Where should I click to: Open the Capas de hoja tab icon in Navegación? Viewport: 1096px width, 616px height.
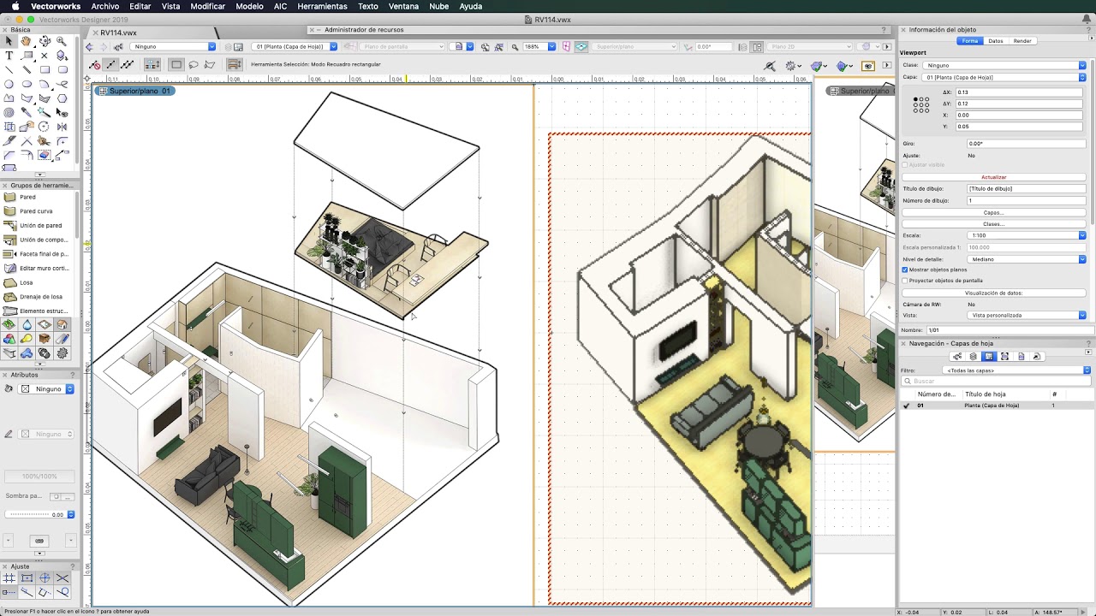(x=988, y=357)
